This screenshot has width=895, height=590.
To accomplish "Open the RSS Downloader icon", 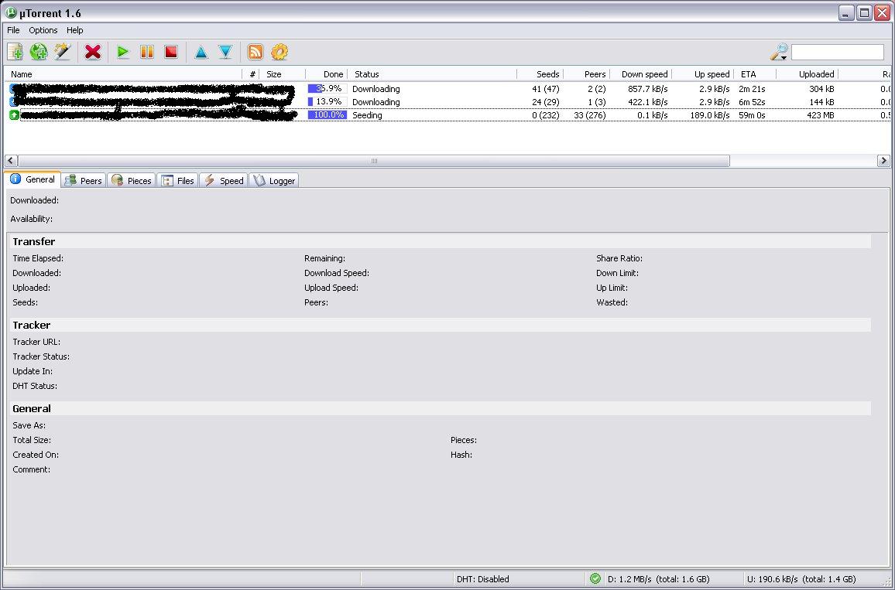I will (x=255, y=52).
